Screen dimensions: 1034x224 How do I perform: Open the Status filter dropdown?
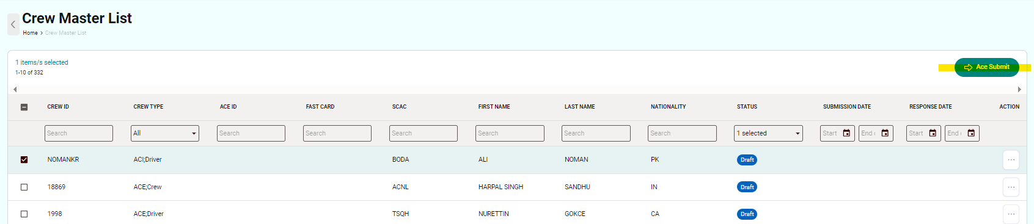pos(768,133)
